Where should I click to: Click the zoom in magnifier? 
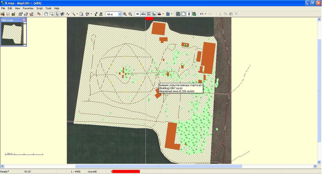pos(125,14)
